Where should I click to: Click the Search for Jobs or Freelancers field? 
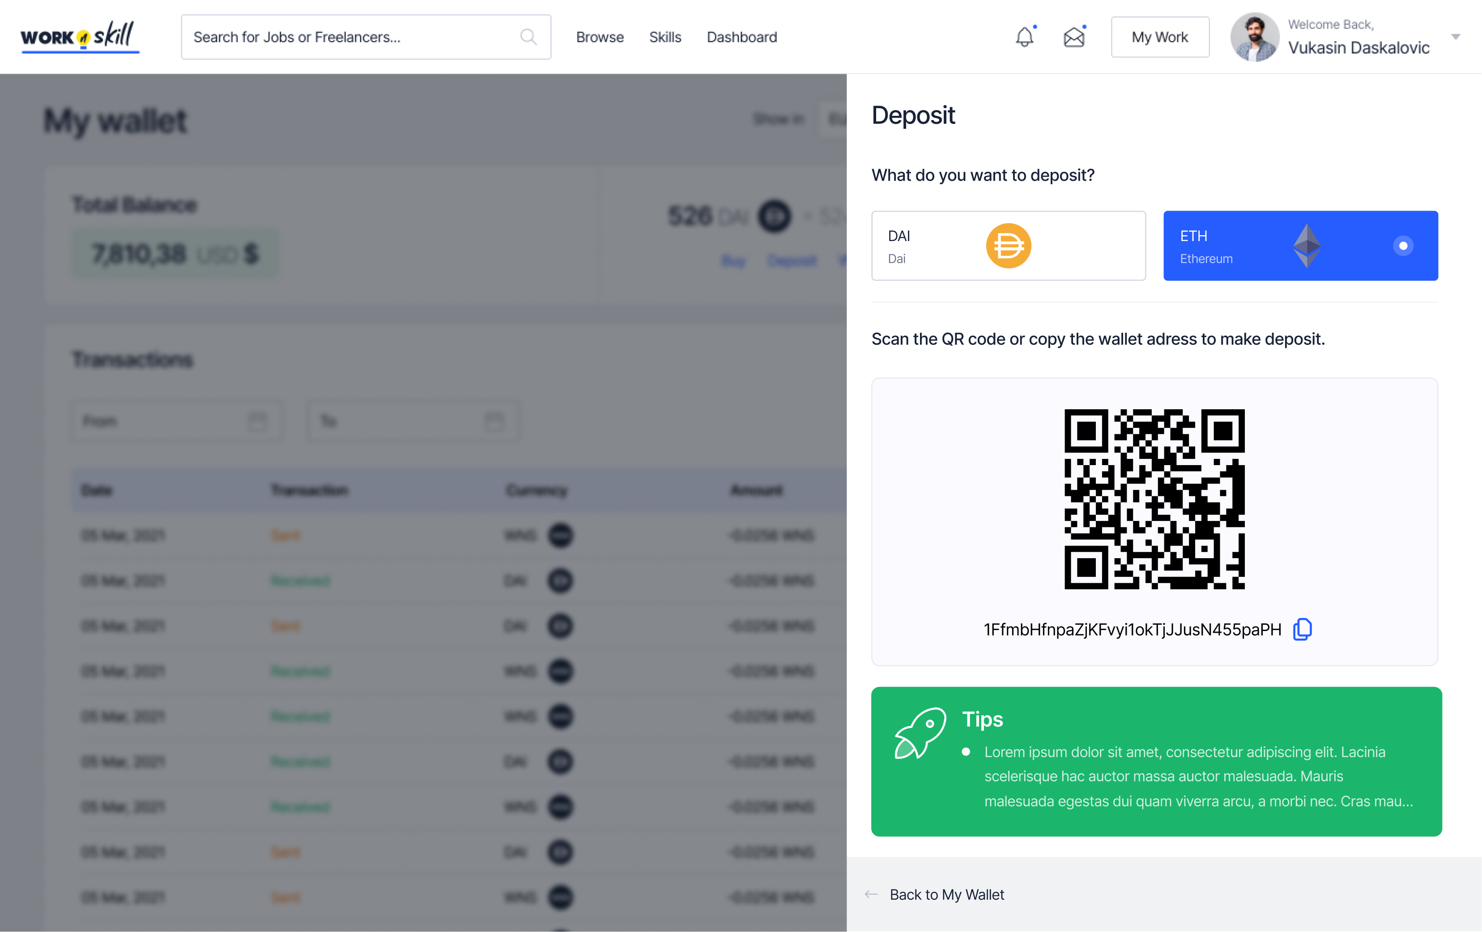351,37
